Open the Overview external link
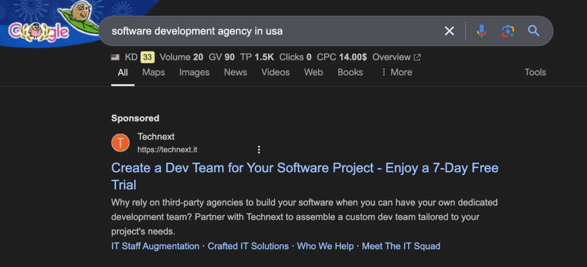587x267 pixels. coord(397,57)
